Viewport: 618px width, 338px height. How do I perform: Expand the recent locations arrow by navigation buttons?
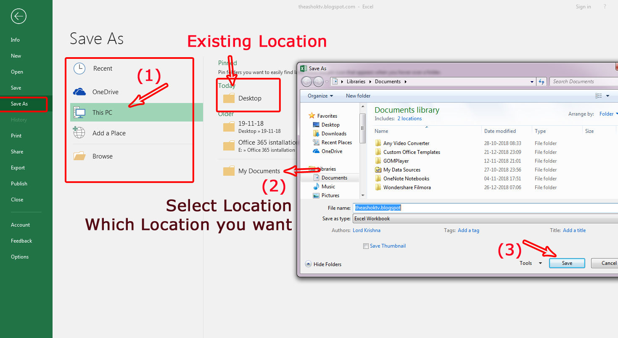point(327,82)
